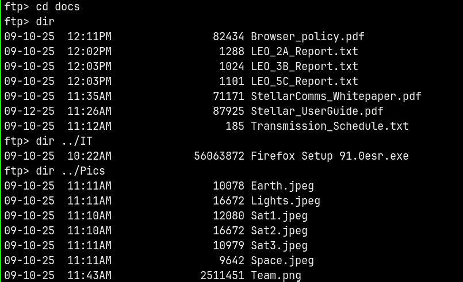Click on the Lights.jpeg filename
Image resolution: width=463 pixels, height=282 pixels.
pyautogui.click(x=285, y=201)
